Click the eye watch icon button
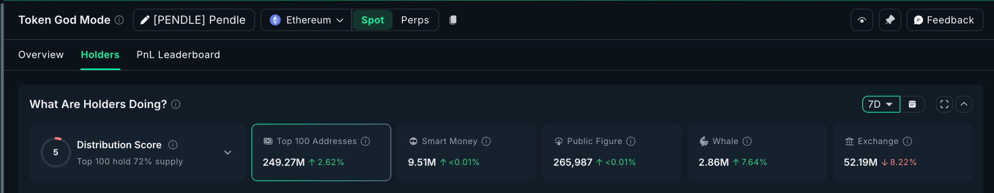This screenshot has width=994, height=193. [862, 20]
